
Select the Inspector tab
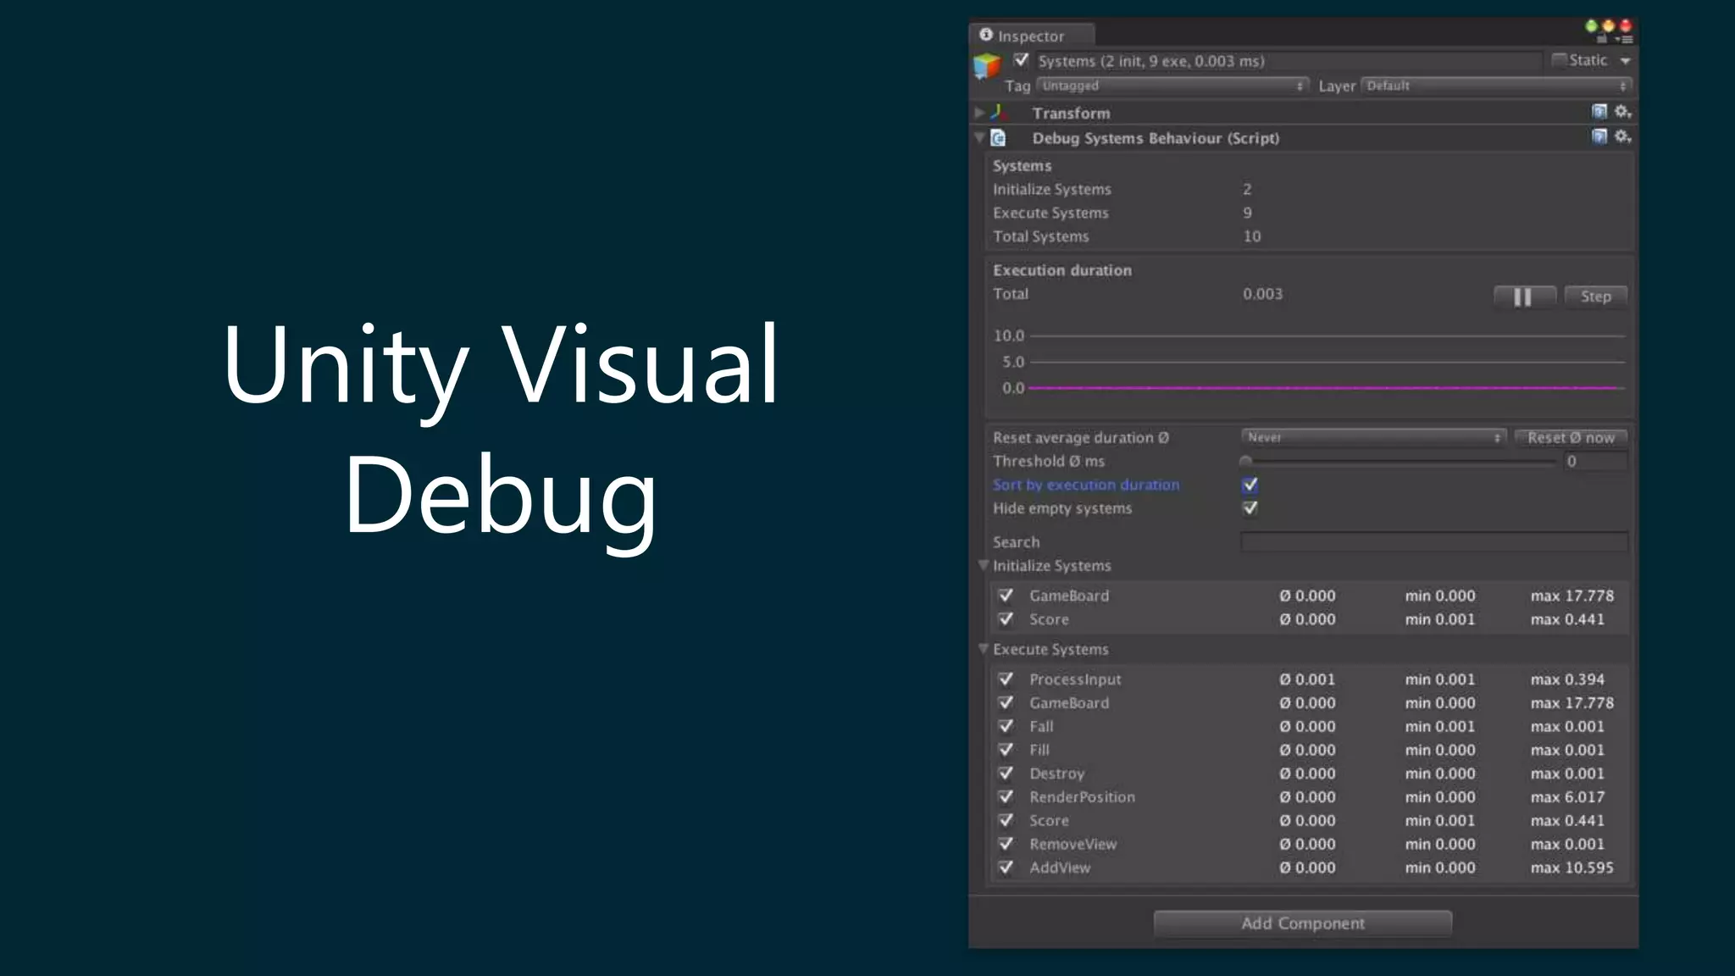tap(1032, 35)
